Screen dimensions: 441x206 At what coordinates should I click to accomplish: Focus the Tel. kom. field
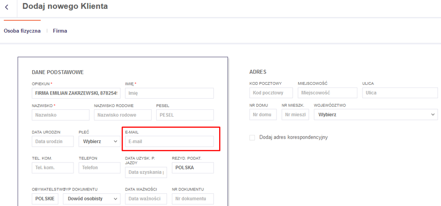pyautogui.click(x=52, y=167)
